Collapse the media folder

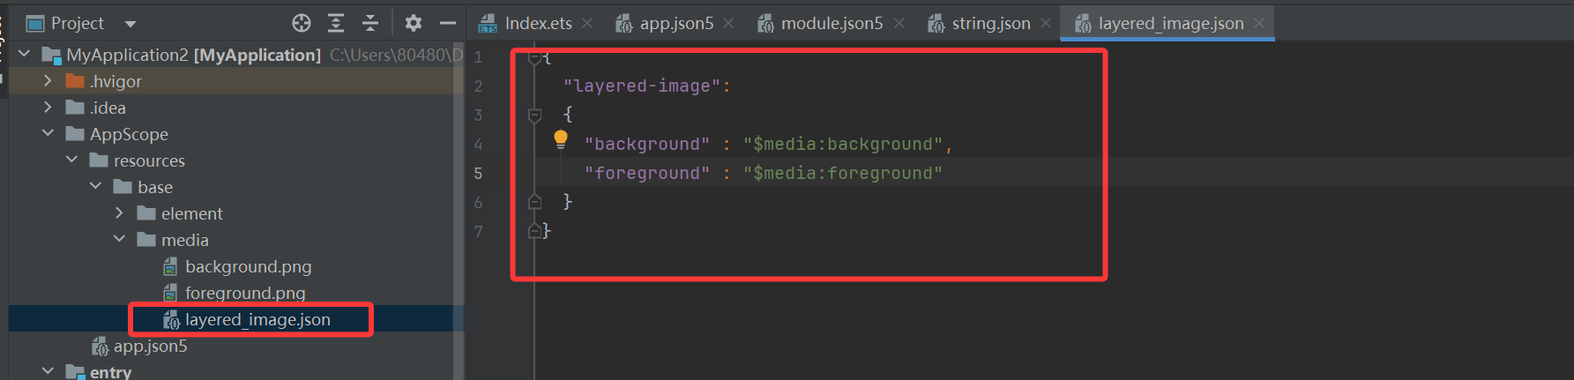tap(119, 240)
